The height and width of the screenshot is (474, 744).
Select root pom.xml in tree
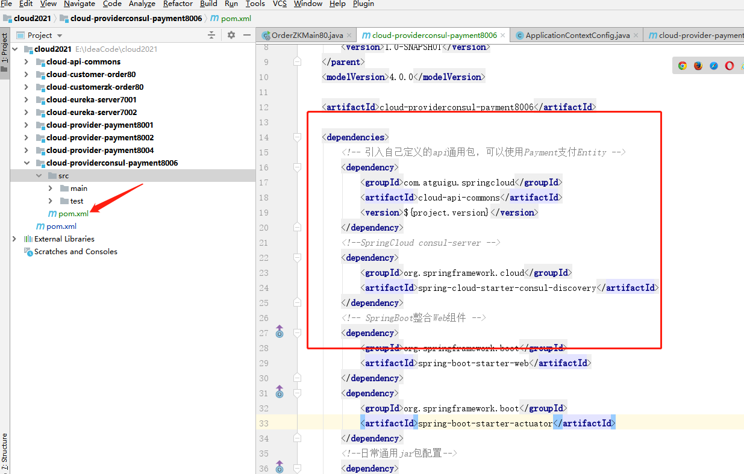61,226
